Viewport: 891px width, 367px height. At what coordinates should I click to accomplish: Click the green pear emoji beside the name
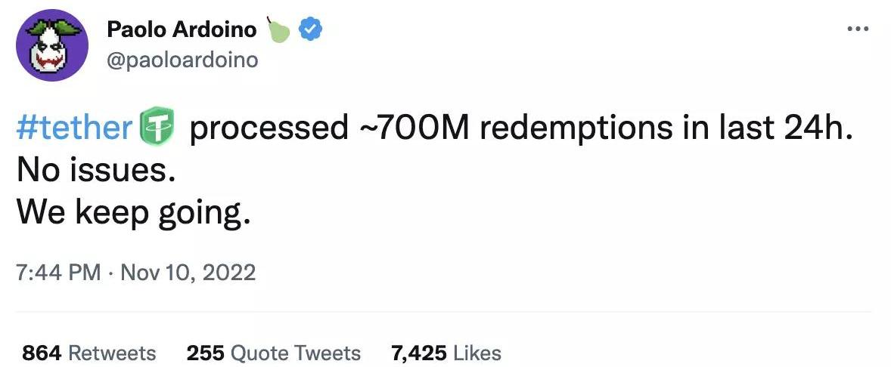[x=278, y=29]
